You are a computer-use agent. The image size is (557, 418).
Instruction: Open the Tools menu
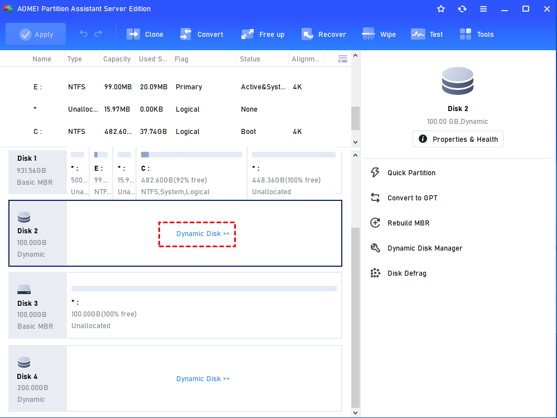[x=476, y=34]
